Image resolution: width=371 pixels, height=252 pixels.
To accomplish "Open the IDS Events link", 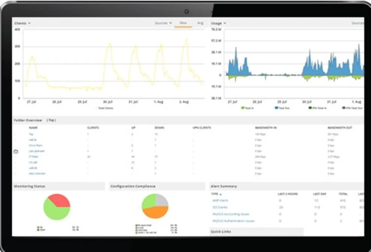I will (x=220, y=207).
